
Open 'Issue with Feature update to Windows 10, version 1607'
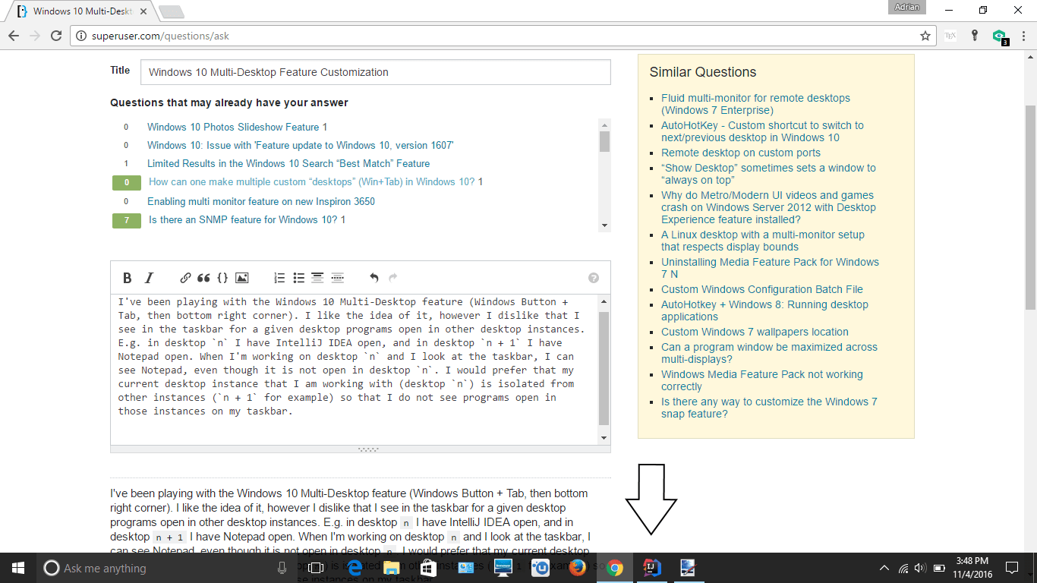click(x=301, y=145)
